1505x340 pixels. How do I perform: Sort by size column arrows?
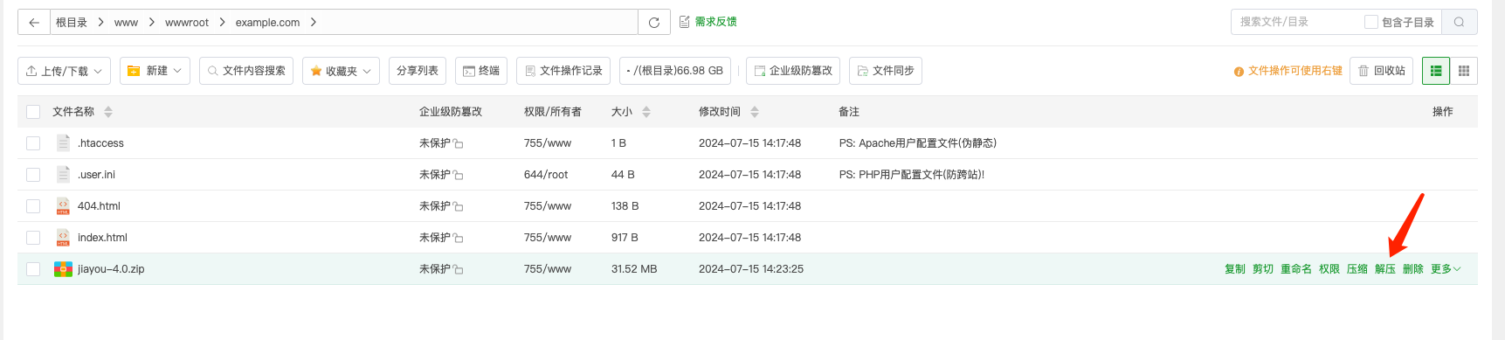(646, 112)
